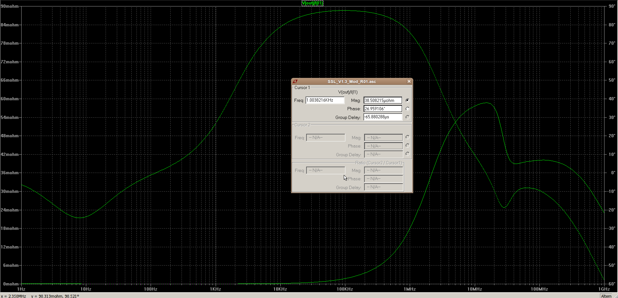Screen dimensions: 618x298
Task: Click the V(out)/I(I1) label inside Cursor 1 group
Action: pyautogui.click(x=348, y=92)
